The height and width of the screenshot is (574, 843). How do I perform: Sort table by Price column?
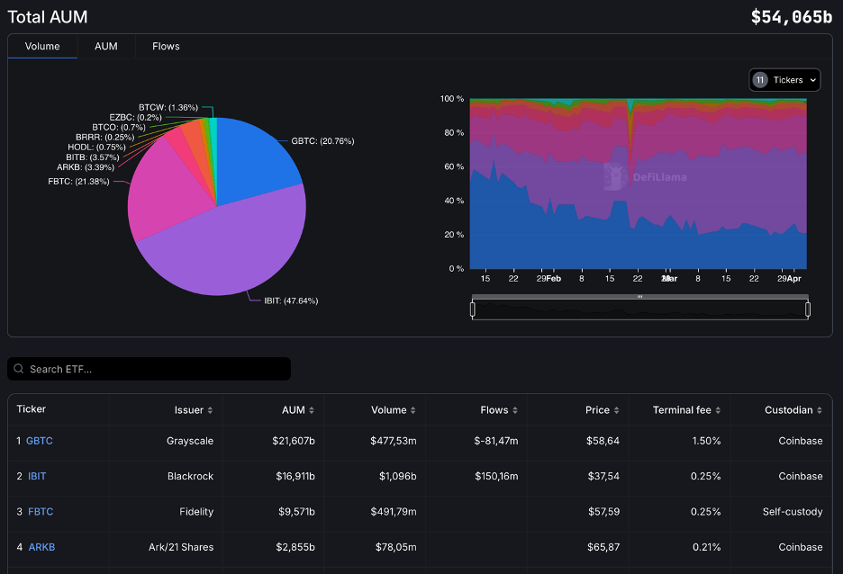pyautogui.click(x=603, y=410)
